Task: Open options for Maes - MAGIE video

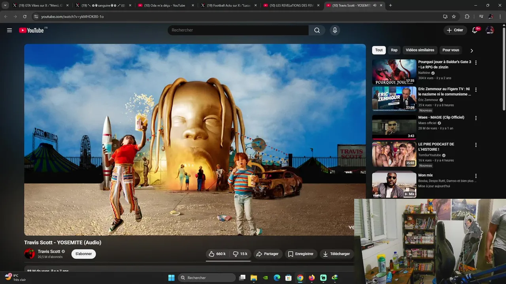Action: (476, 118)
